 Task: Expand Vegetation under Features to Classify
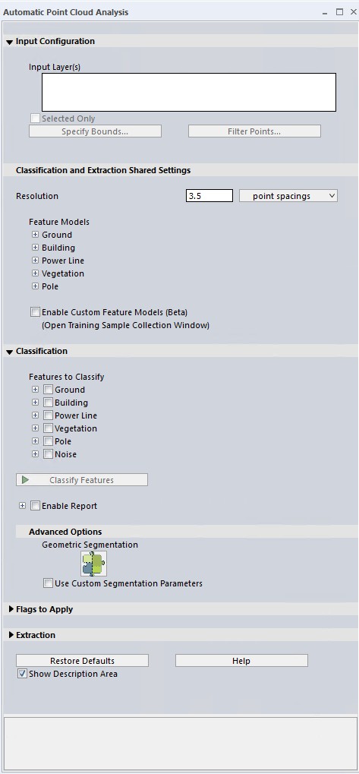point(35,428)
